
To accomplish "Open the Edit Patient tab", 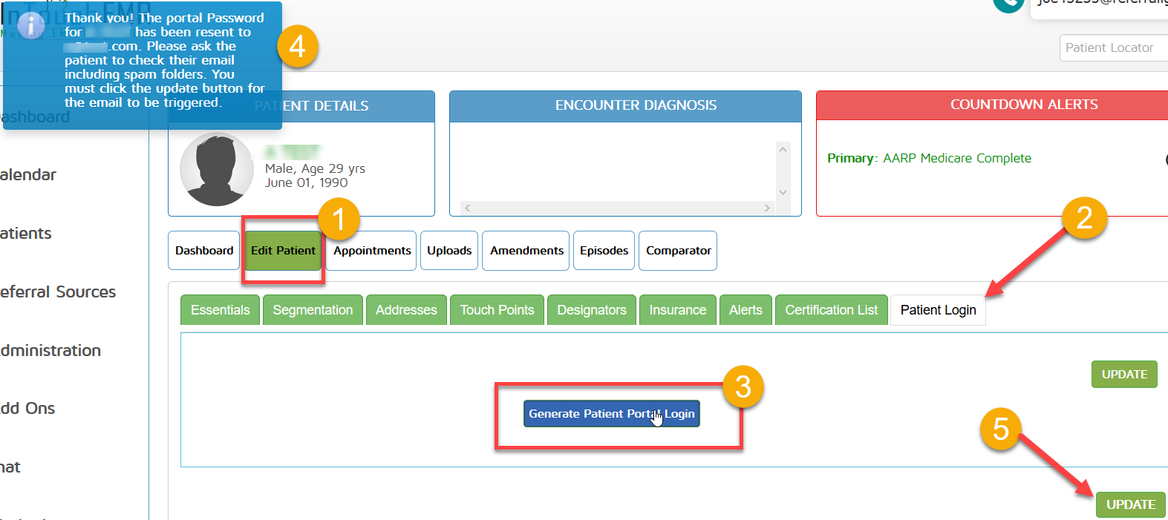I will tap(283, 251).
